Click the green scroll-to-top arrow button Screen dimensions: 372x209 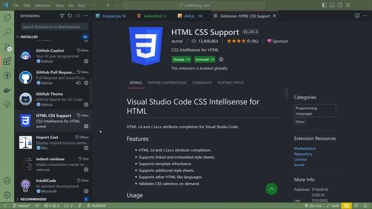pos(271,189)
